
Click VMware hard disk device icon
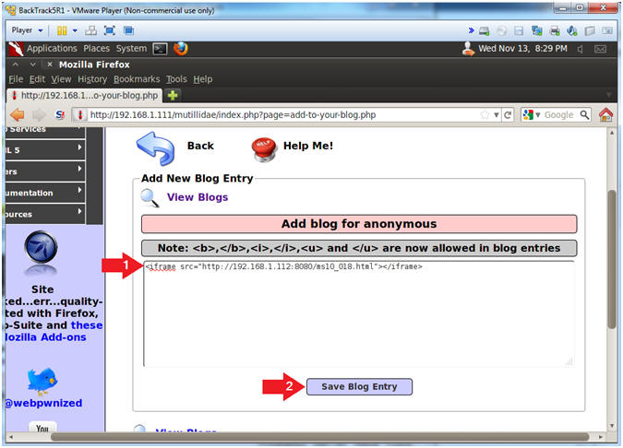(484, 30)
